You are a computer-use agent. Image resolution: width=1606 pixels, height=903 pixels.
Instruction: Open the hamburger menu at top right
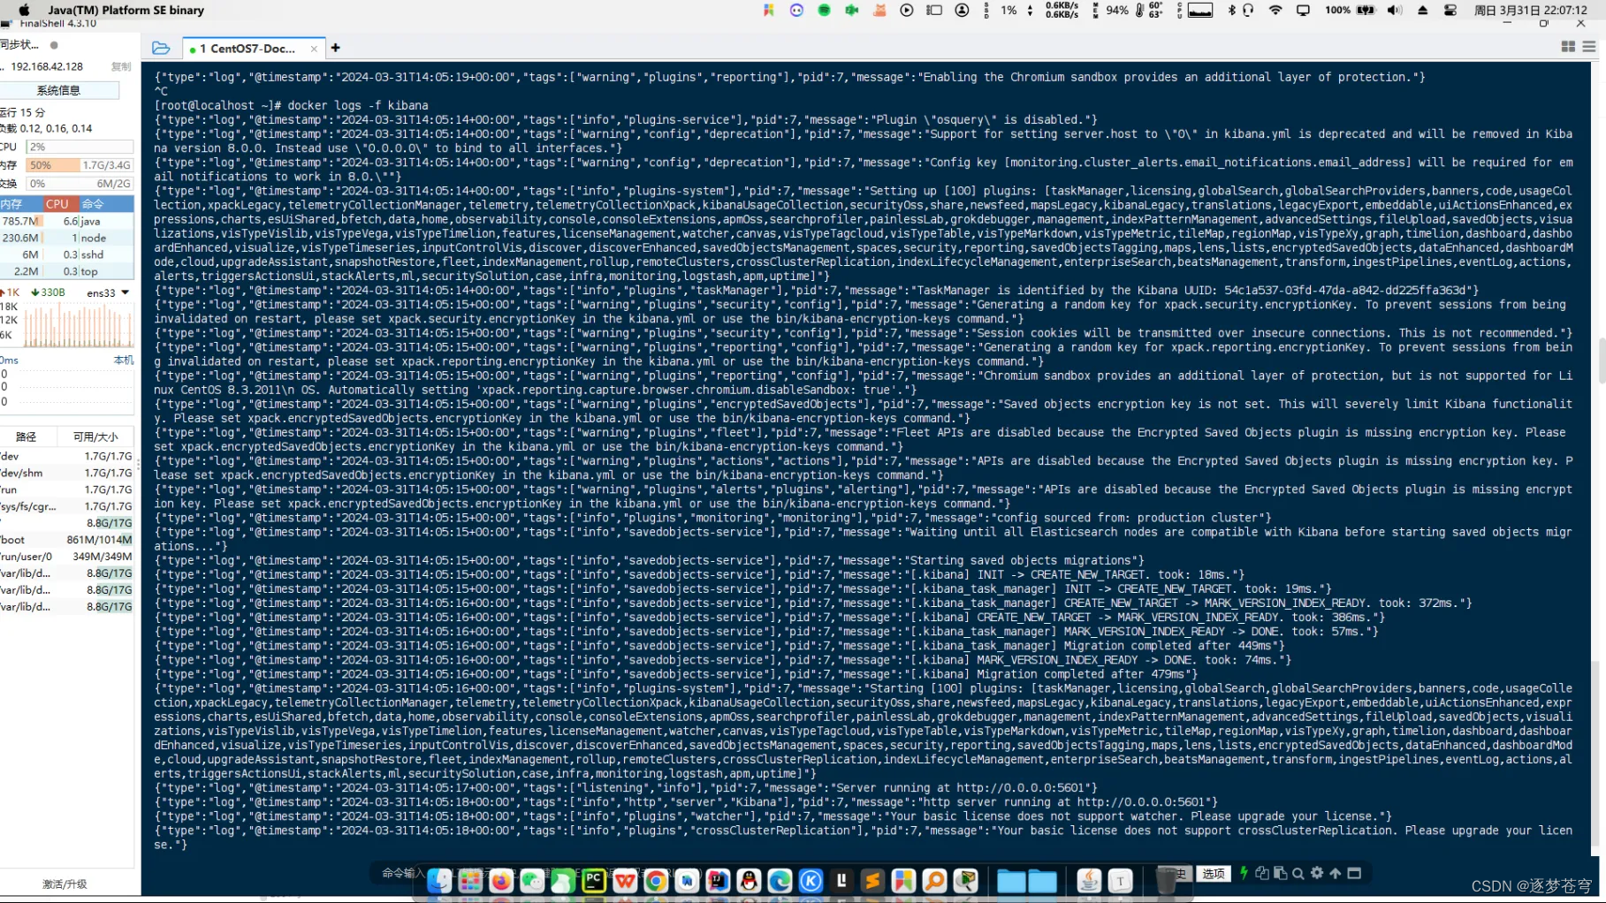point(1589,47)
